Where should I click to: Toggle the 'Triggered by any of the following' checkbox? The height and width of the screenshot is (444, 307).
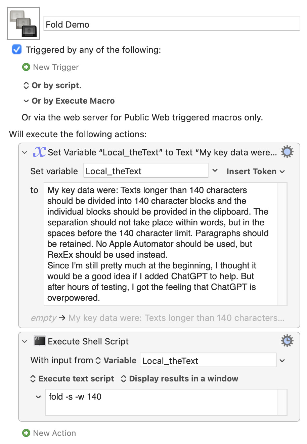point(17,49)
